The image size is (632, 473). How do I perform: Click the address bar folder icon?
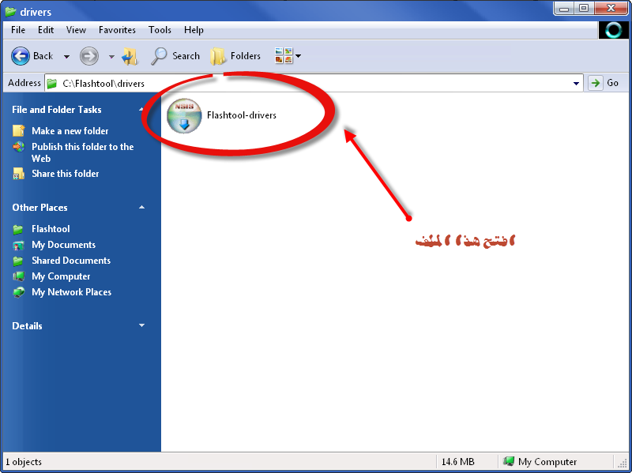(51, 84)
